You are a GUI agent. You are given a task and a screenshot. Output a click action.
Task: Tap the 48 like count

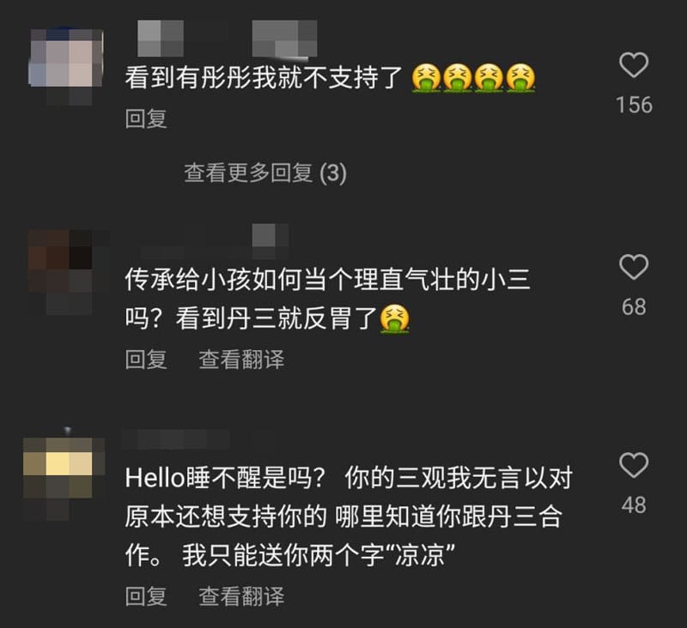point(634,505)
